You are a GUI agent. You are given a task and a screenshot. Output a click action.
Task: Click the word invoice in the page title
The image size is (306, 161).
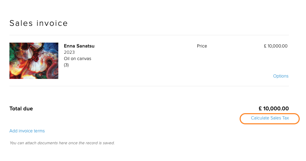52,23
